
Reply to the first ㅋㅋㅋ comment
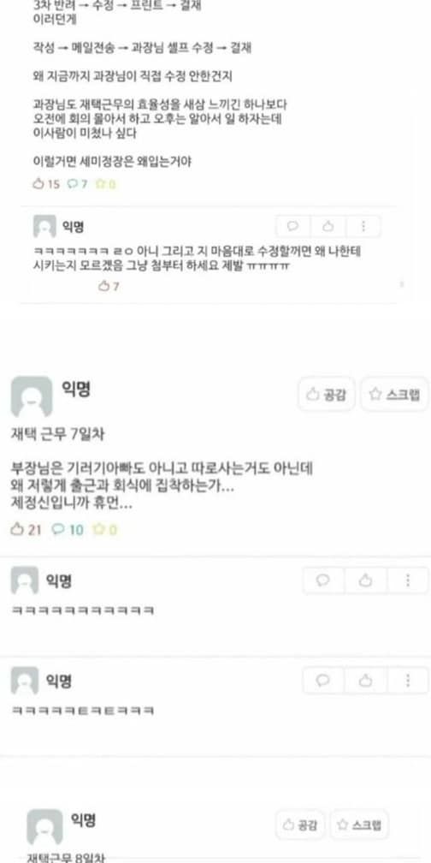coord(324,580)
